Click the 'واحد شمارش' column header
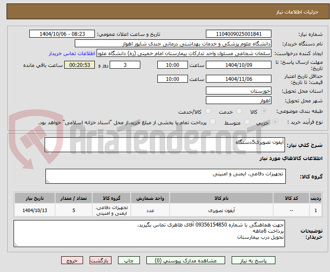The image size is (330, 272). [x=150, y=198]
